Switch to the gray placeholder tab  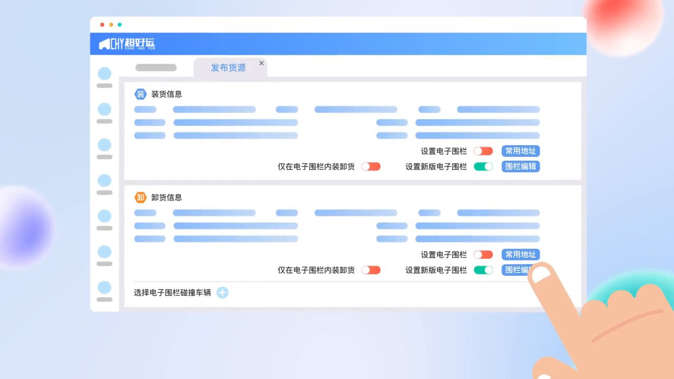[156, 68]
